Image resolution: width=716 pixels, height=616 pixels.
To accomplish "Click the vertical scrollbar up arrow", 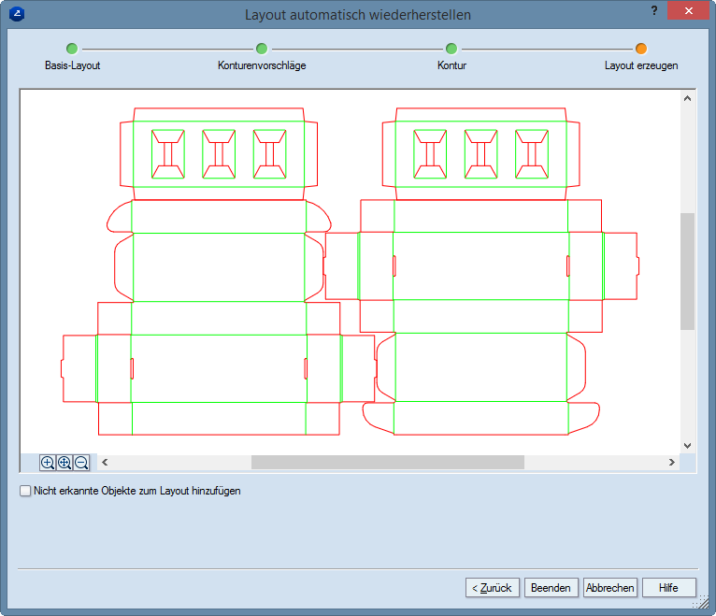I will click(687, 98).
